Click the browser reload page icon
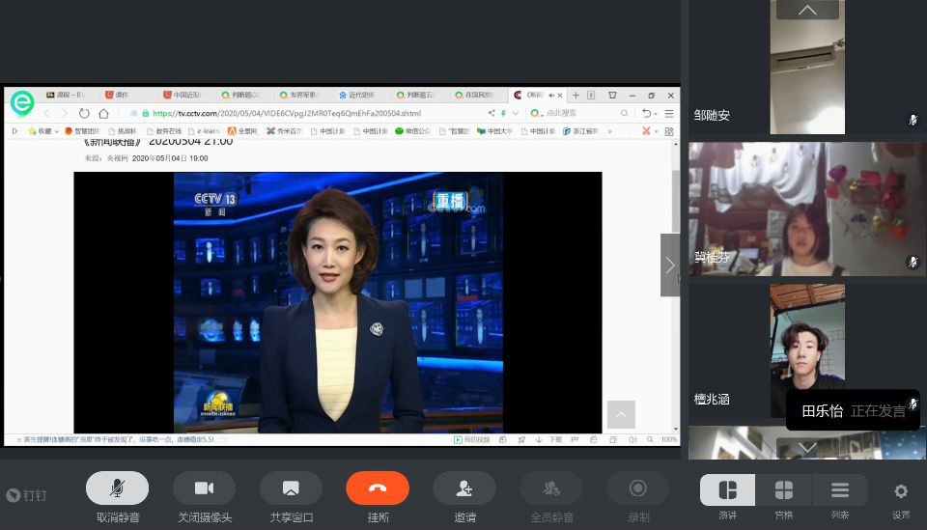Viewport: 927px width, 530px height. click(84, 113)
